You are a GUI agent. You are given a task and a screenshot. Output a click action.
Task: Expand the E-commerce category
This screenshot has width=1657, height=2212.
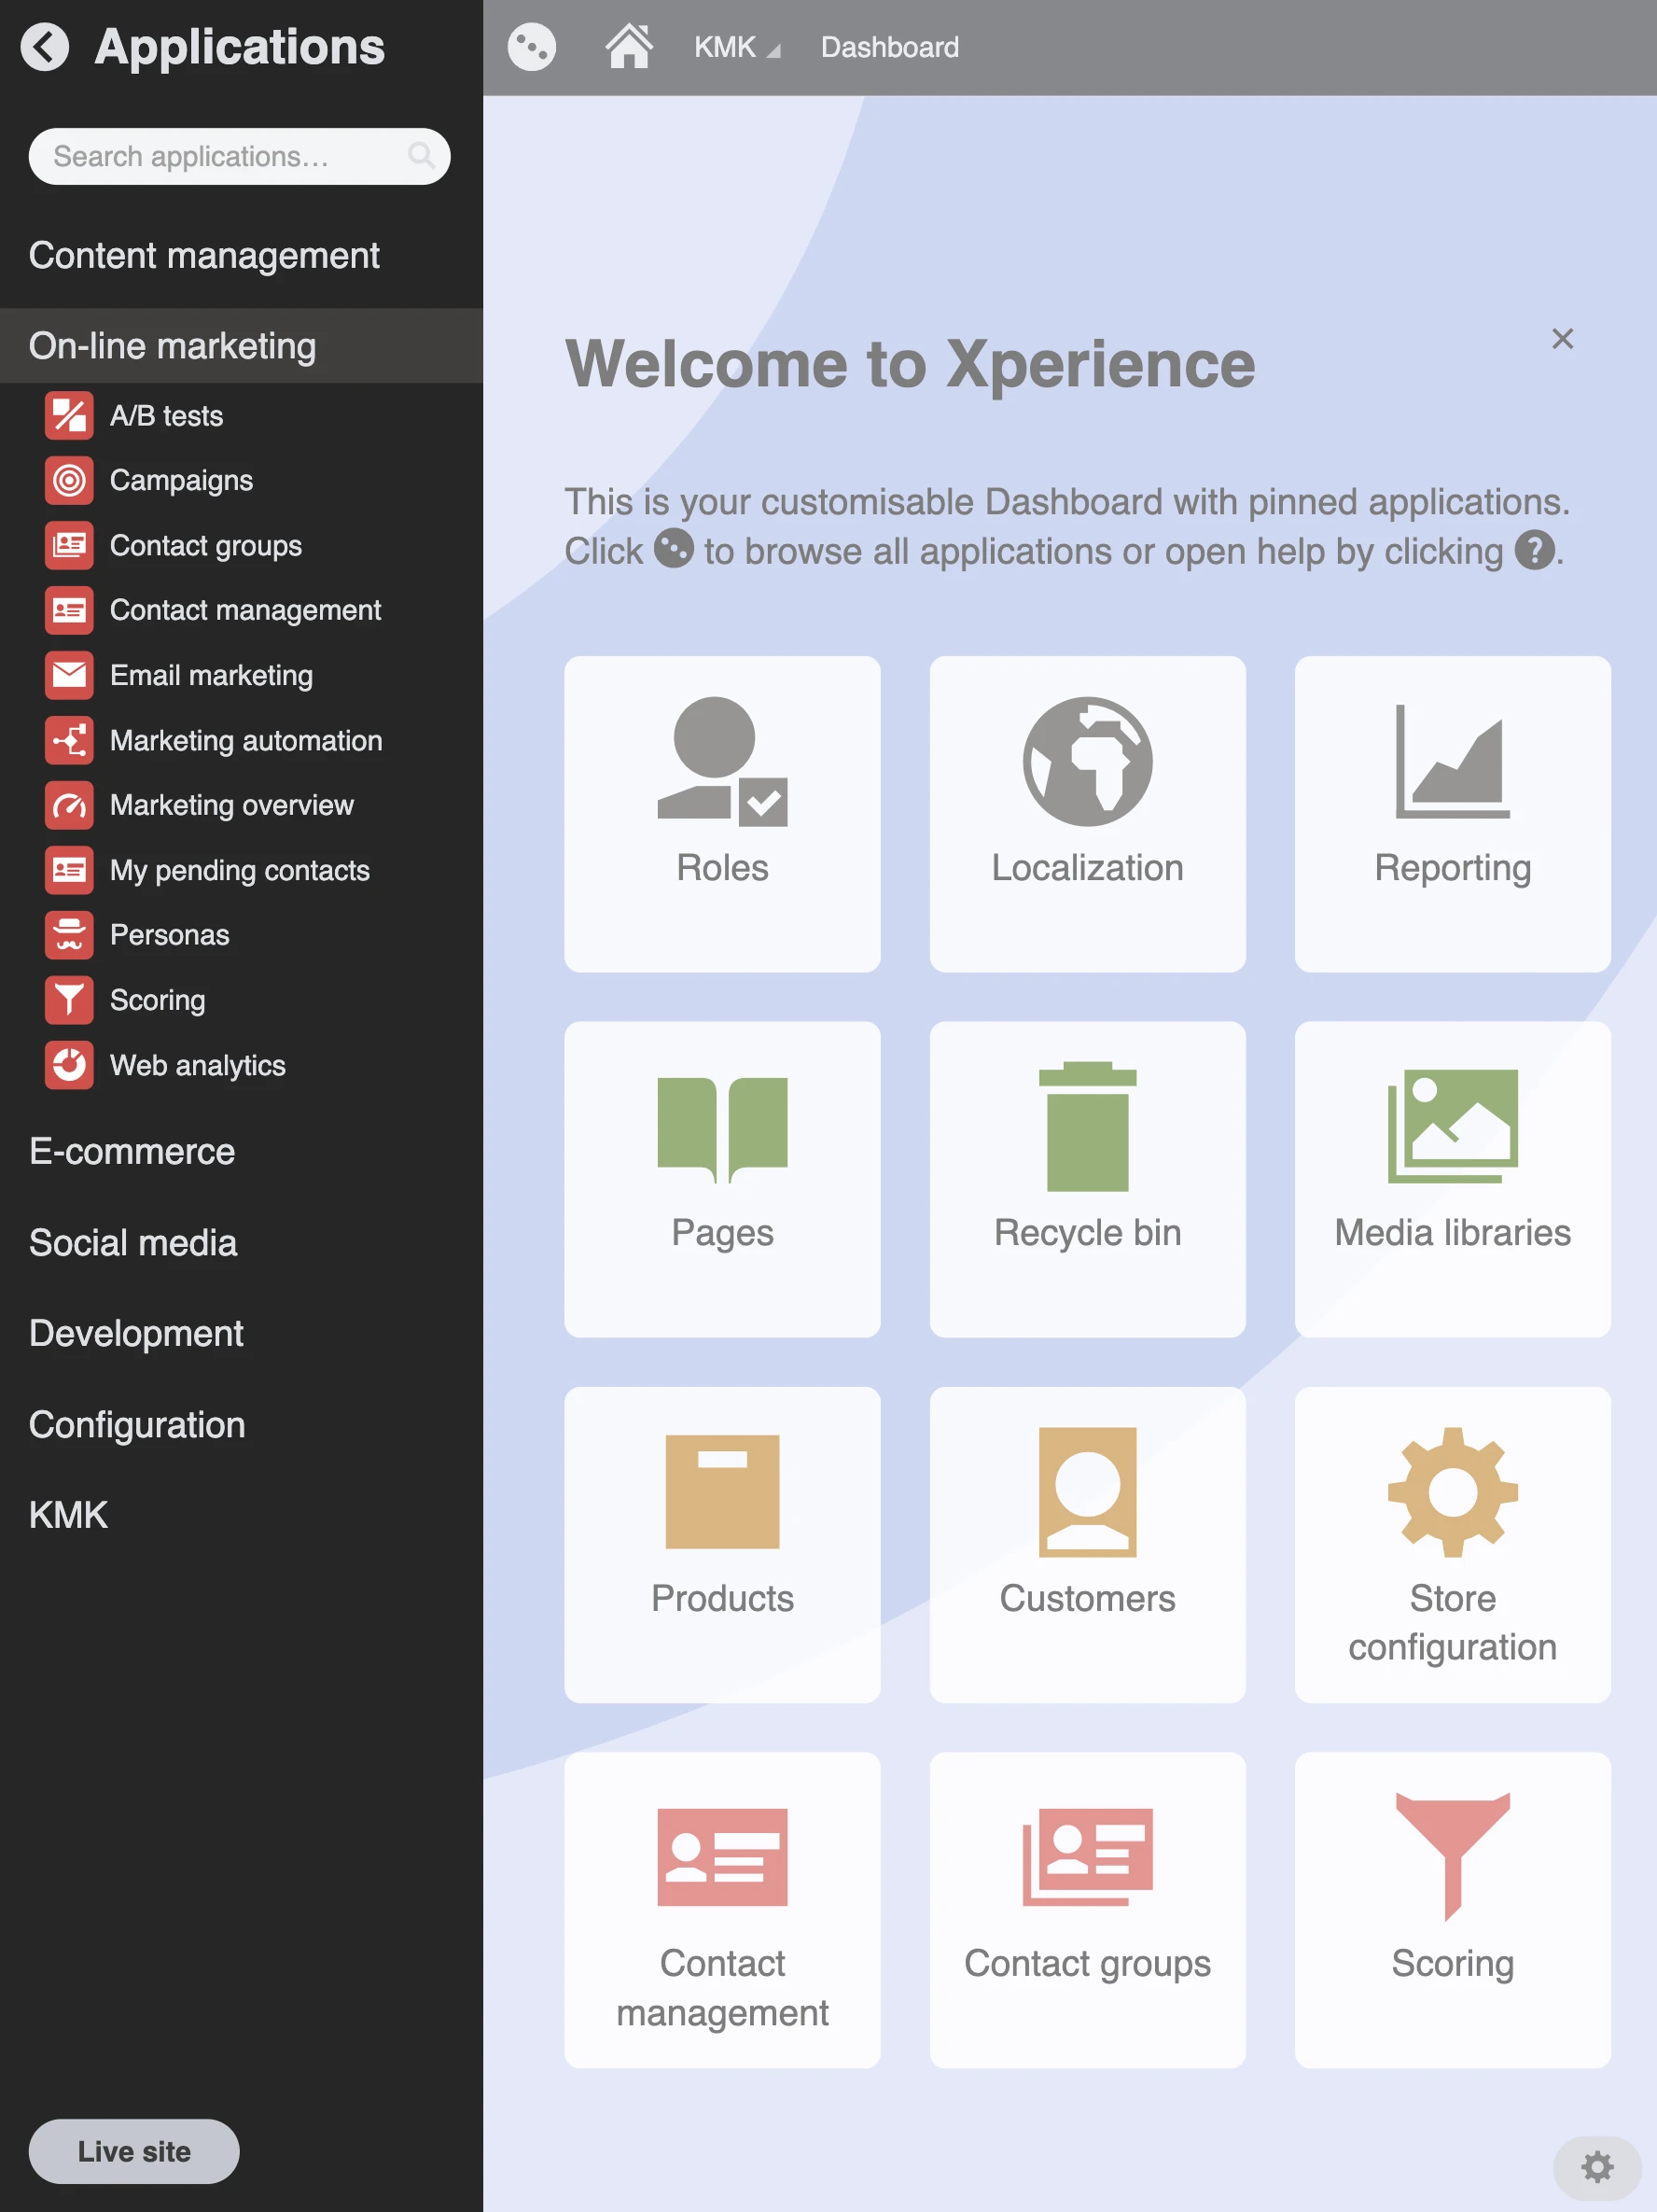tap(132, 1152)
